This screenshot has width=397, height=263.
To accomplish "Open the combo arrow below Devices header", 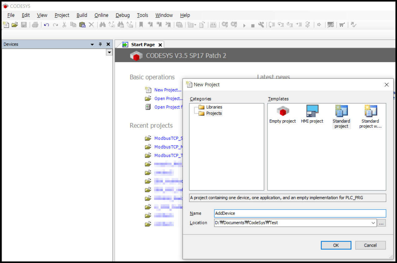I will click(109, 52).
